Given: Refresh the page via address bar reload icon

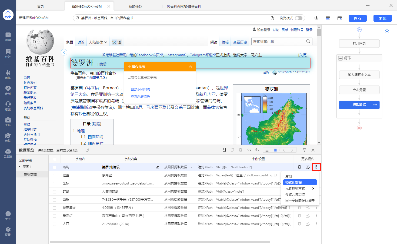Looking at the screenshot, I should pyautogui.click(x=77, y=18).
